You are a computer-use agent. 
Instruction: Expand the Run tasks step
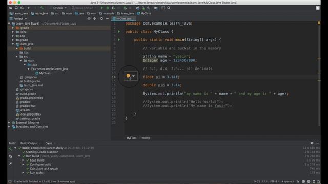23,173
